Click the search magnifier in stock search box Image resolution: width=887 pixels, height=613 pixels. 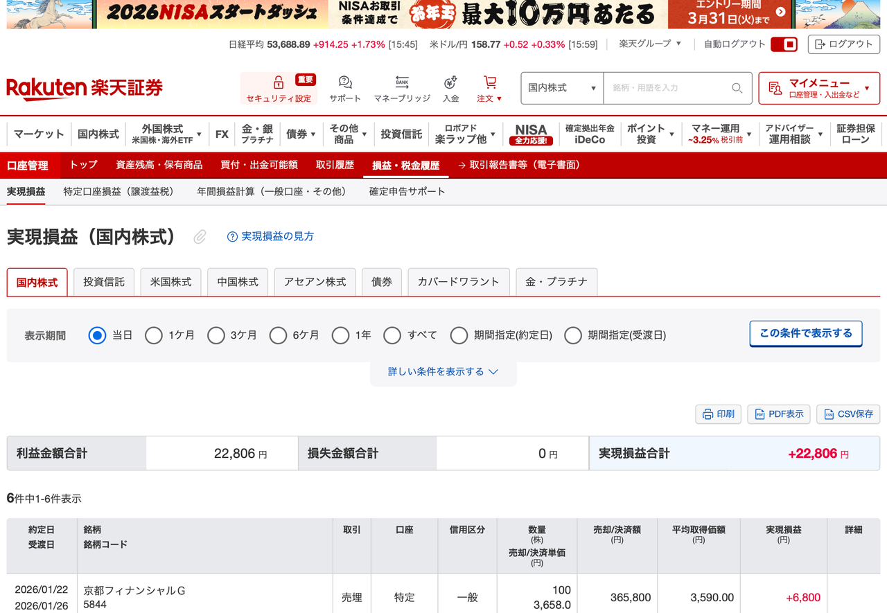737,88
